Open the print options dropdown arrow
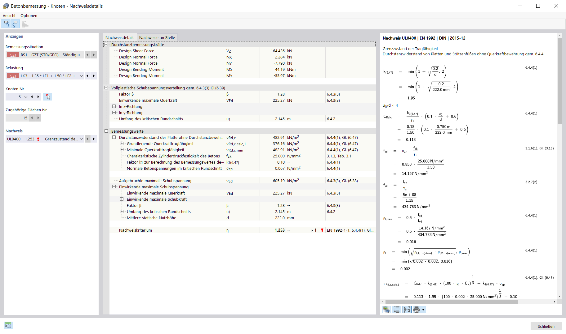 (x=423, y=310)
